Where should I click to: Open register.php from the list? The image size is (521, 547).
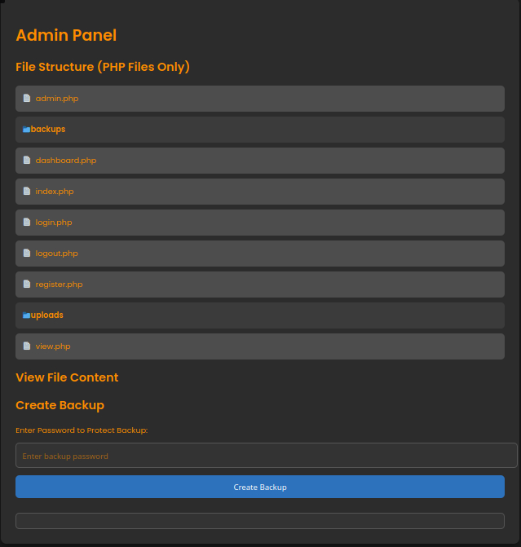(60, 285)
